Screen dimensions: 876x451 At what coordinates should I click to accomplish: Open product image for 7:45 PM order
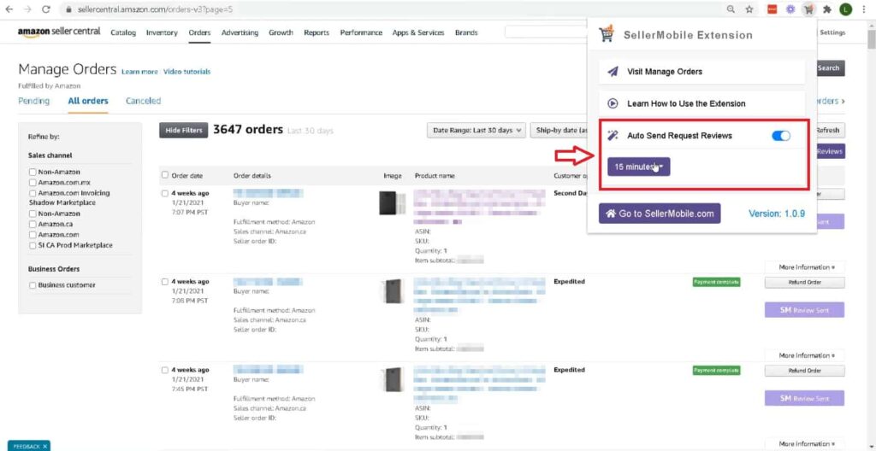tap(392, 379)
